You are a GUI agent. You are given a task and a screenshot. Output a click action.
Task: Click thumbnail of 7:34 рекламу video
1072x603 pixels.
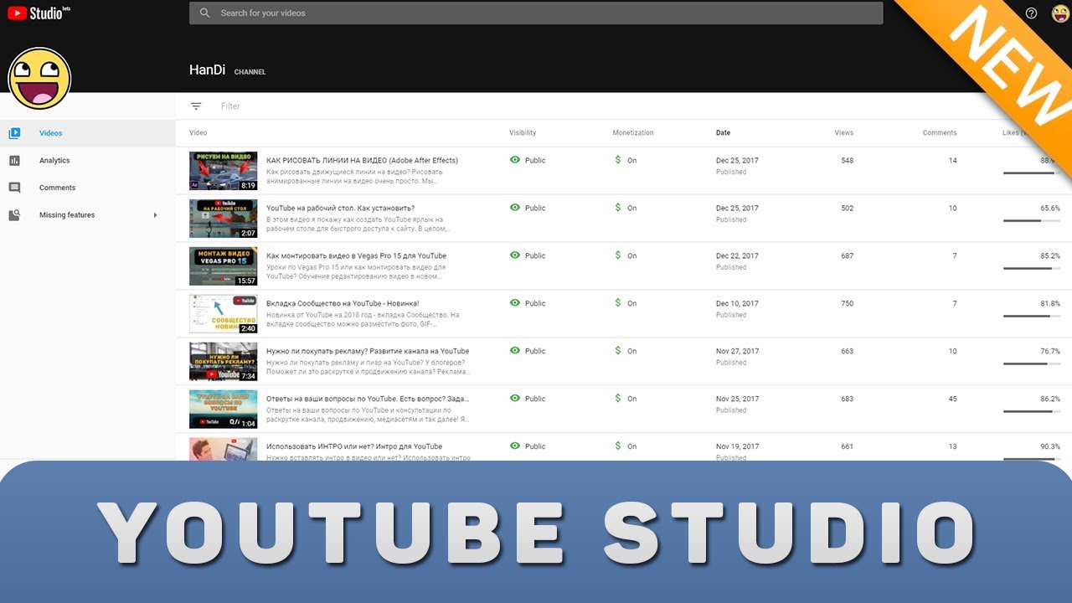pos(224,362)
